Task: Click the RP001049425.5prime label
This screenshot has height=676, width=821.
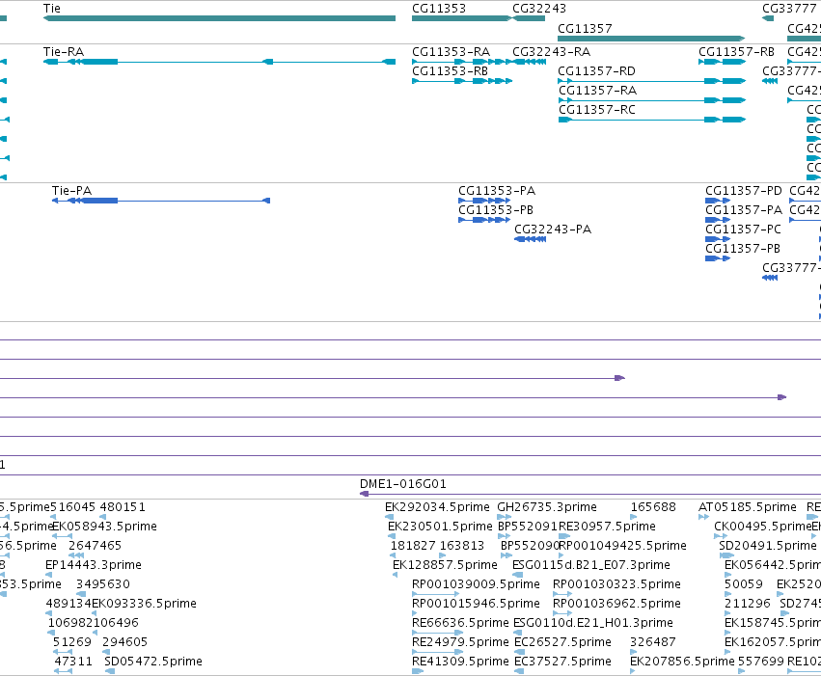Action: pos(623,546)
